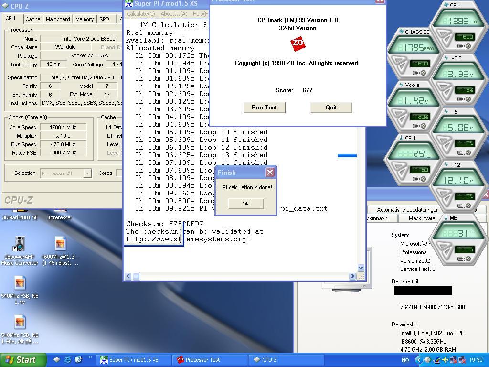
Task: Click the dock icon on +12 widget
Action: 461,205
